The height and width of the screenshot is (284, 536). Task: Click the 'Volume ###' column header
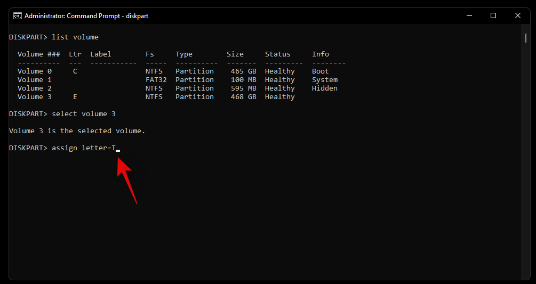38,54
